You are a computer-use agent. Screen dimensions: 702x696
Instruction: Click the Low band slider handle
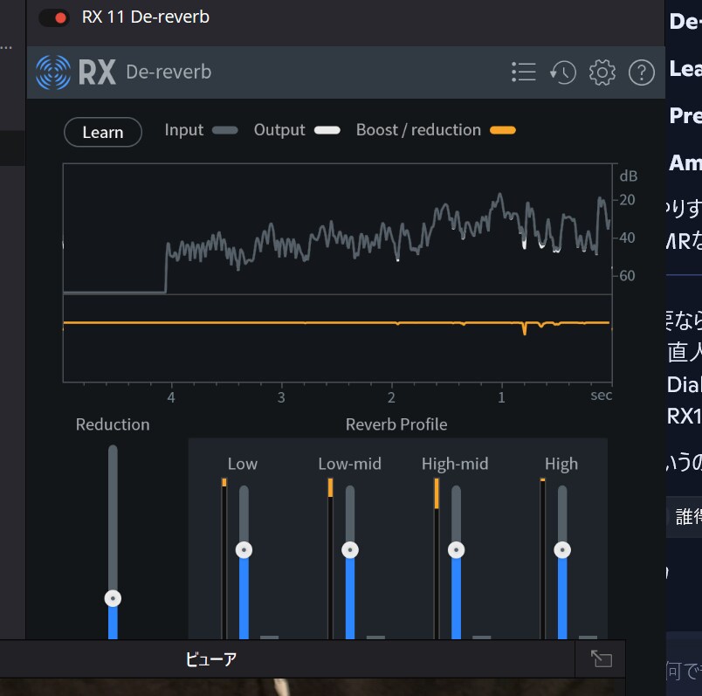point(244,550)
